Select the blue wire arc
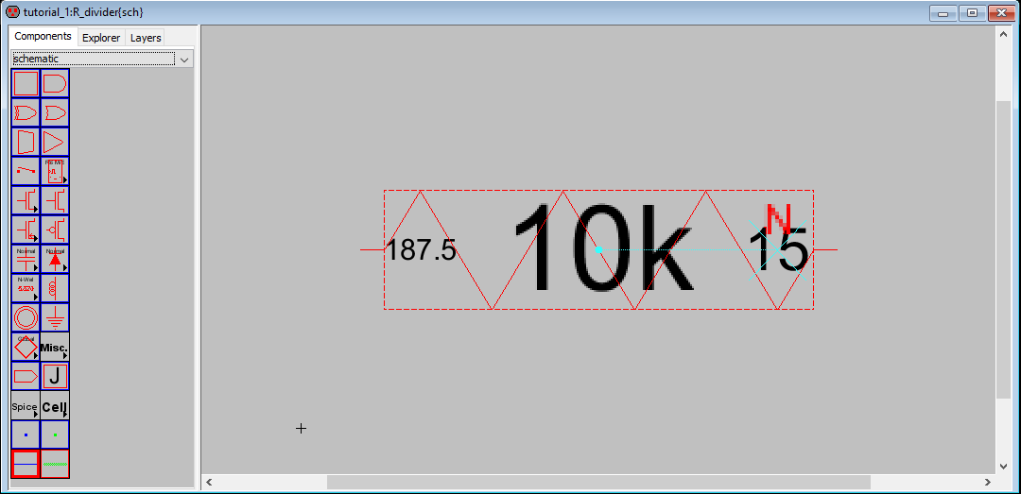Image resolution: width=1021 pixels, height=494 pixels. point(26,464)
